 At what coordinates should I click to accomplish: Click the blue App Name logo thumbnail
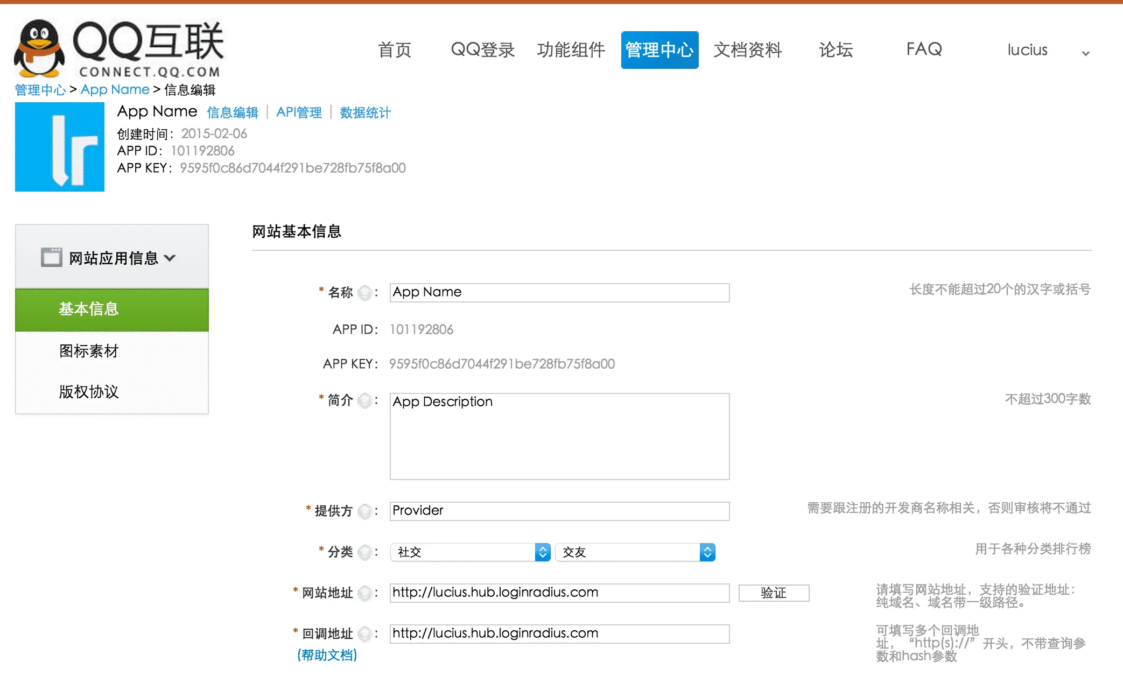[60, 147]
